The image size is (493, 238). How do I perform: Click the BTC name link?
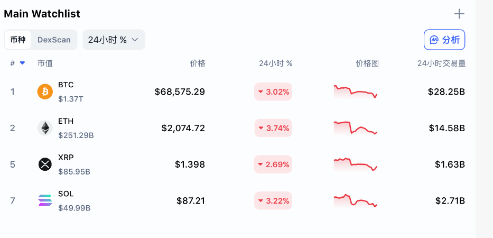pos(66,85)
